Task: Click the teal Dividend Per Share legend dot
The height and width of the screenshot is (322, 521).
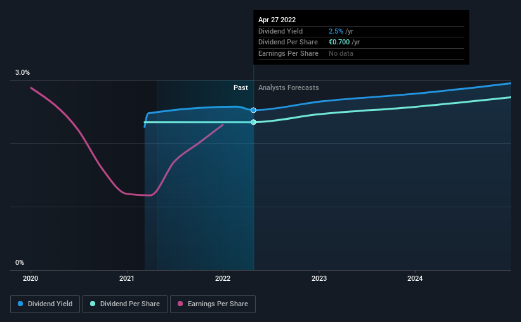Action: [x=93, y=304]
